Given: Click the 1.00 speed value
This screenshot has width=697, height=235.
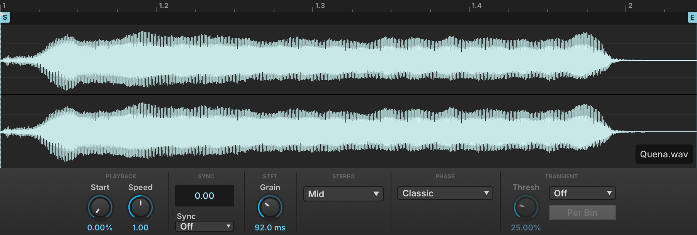Looking at the screenshot, I should point(141,227).
